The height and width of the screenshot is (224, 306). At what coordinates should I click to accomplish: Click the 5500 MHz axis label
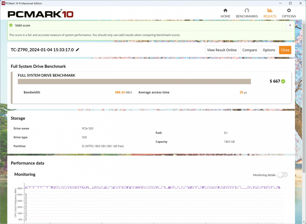[x=20, y=188]
